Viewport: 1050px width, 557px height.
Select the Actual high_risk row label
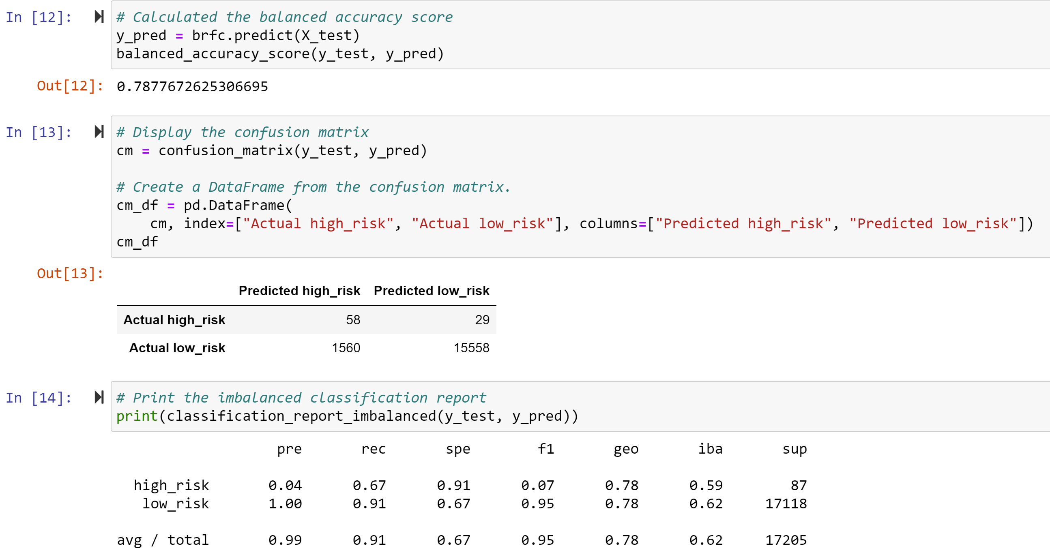(x=174, y=320)
